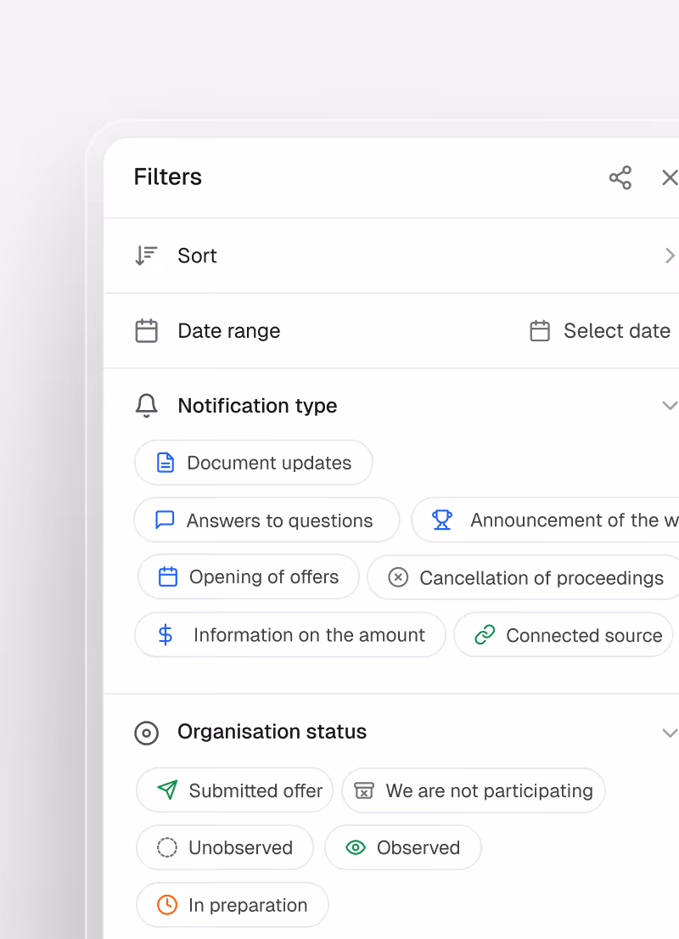Select the In preparation status chip

[x=233, y=905]
